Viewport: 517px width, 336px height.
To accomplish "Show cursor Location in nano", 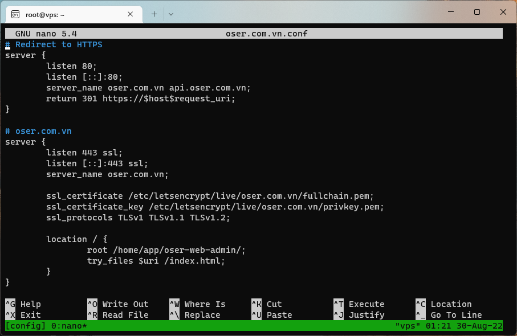I will tap(446, 304).
